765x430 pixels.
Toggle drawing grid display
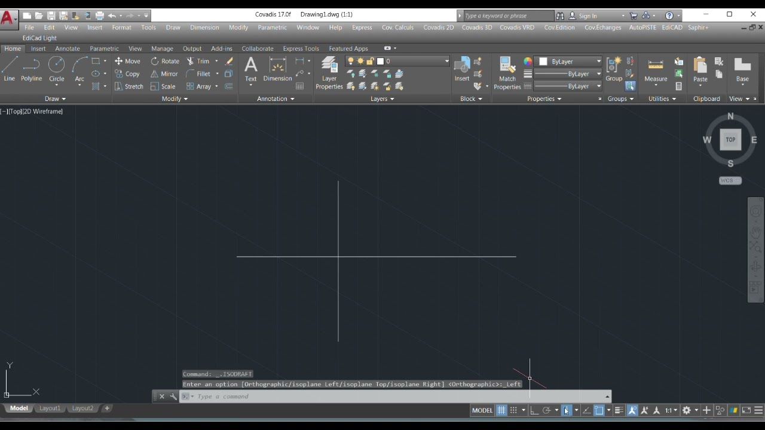(x=501, y=410)
